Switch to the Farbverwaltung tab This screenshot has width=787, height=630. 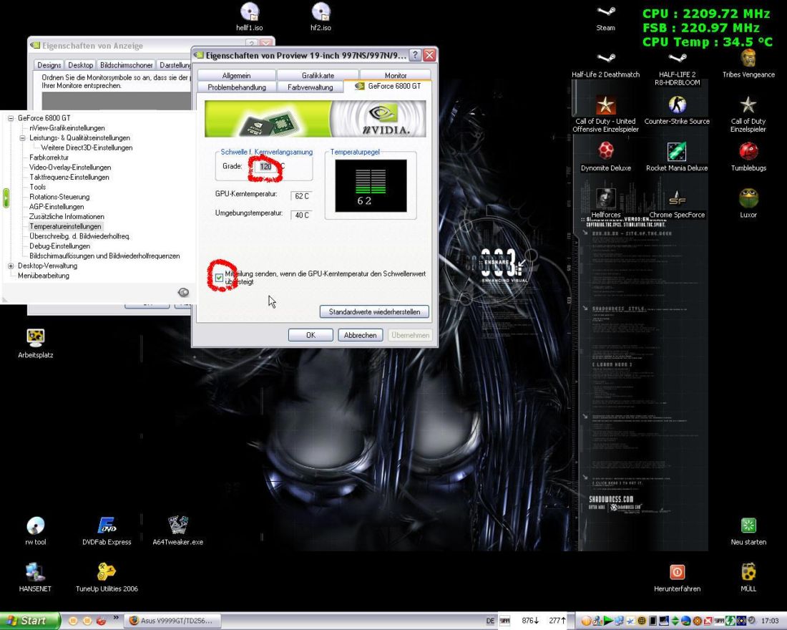tap(310, 87)
